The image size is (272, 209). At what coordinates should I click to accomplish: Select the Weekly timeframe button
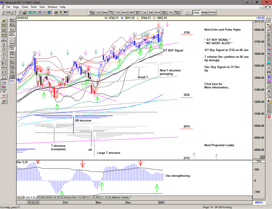coord(205,13)
